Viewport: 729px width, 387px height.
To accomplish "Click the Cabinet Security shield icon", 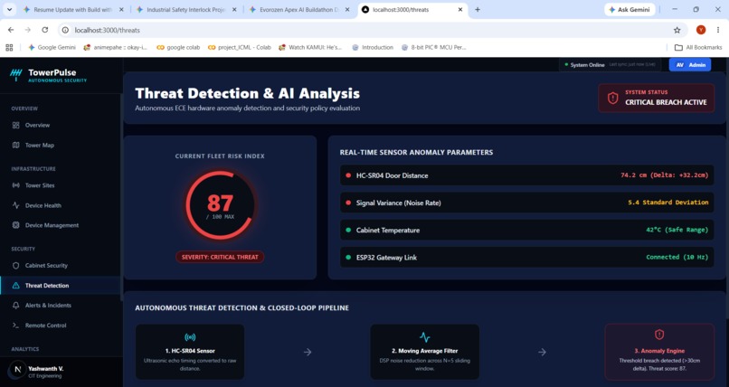I will (15, 265).
